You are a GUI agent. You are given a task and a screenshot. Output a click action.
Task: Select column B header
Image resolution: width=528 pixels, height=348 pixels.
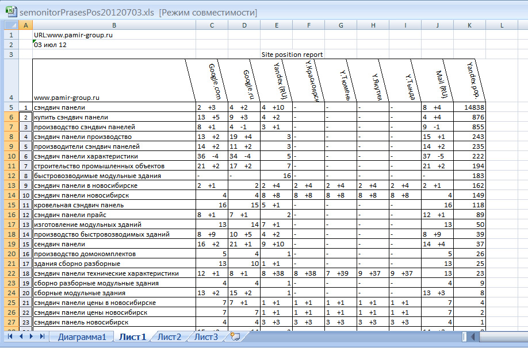(x=114, y=25)
